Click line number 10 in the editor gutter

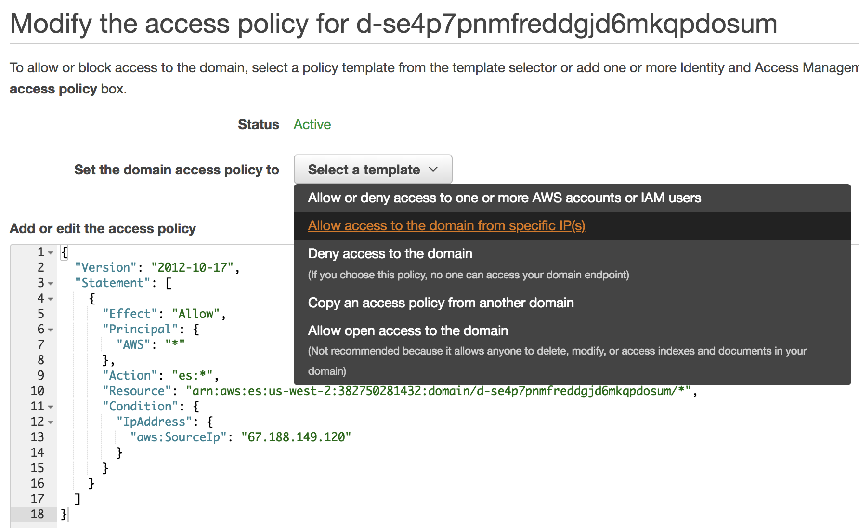click(37, 391)
